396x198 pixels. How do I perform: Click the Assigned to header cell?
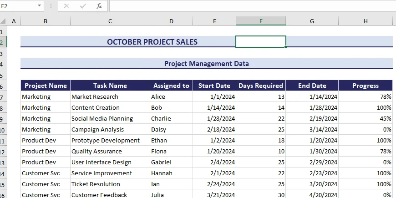tap(171, 86)
